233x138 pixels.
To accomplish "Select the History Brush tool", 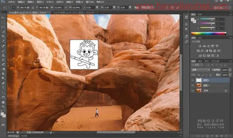I will click(x=3, y=60).
